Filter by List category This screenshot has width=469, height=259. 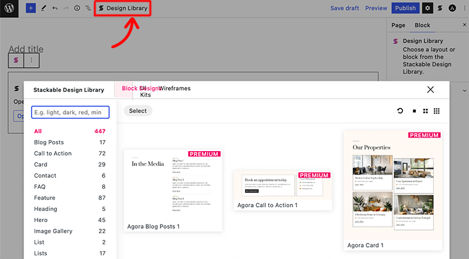point(70,242)
